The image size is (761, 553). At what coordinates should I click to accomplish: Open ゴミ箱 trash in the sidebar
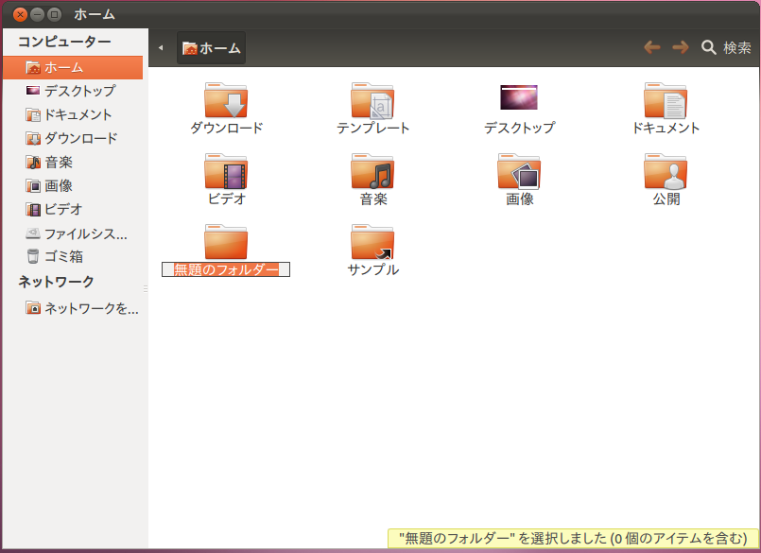click(x=73, y=256)
